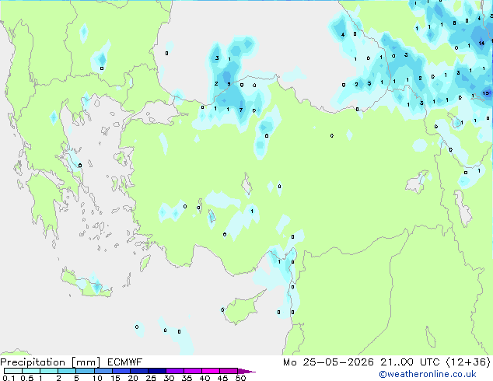
Task: Click the 1–2 mm legend swatch
Action: (49, 371)
